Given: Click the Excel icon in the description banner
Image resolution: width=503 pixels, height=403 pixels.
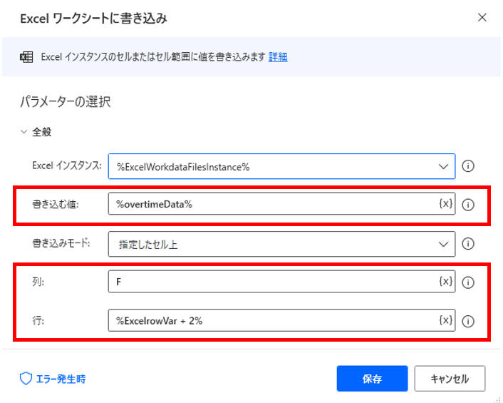Looking at the screenshot, I should tap(26, 57).
